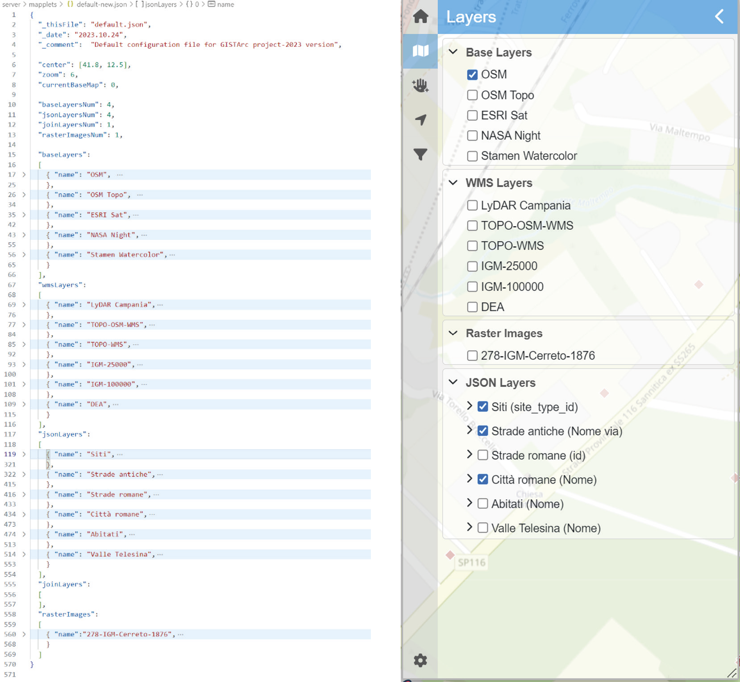Enable the OSM Topo base layer
Screen dimensions: 740x682
click(472, 95)
